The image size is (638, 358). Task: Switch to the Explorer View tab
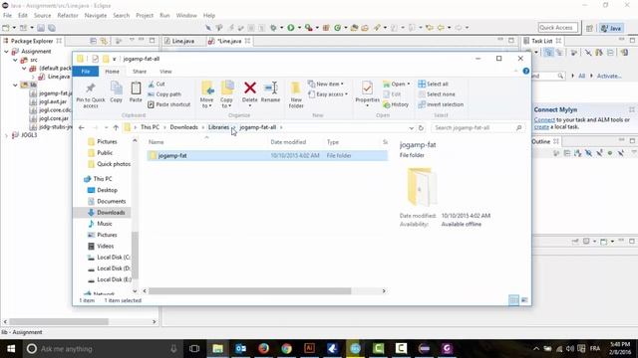coord(165,72)
